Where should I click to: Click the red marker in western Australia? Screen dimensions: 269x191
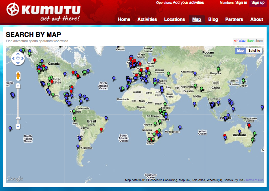225,136
